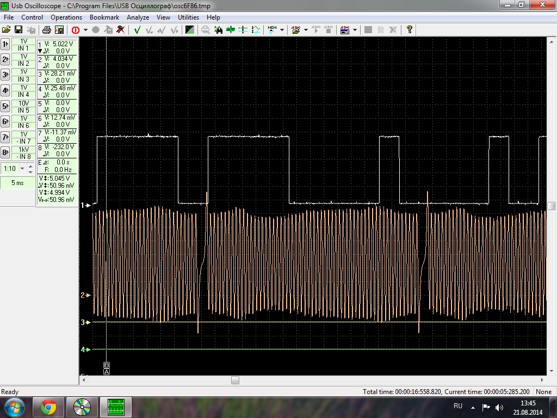Screen dimensions: 557x418
Task: Click the A:B:C panel window icon
Action: [344, 30]
